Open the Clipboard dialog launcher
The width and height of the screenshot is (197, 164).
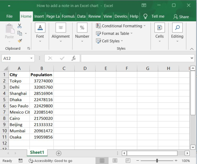(29, 48)
